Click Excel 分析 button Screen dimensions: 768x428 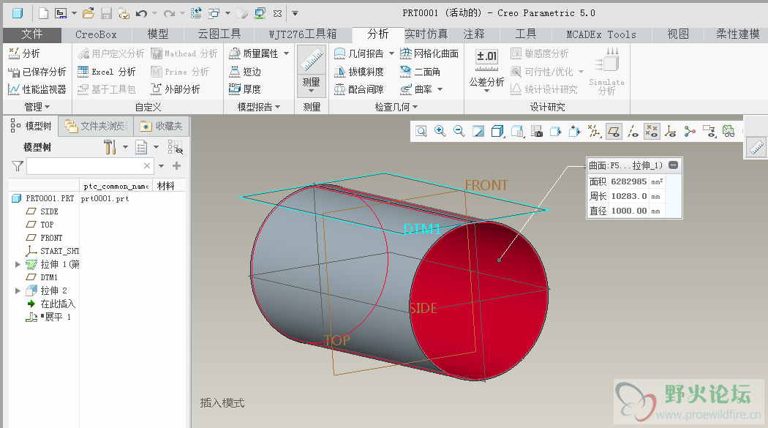click(x=106, y=72)
